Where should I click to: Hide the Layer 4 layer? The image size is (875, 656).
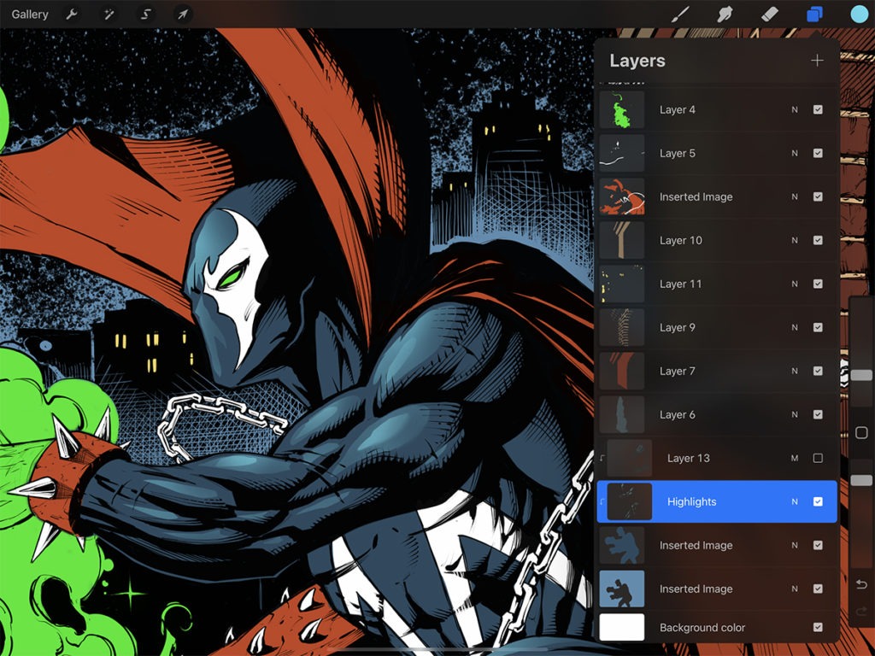tap(816, 109)
